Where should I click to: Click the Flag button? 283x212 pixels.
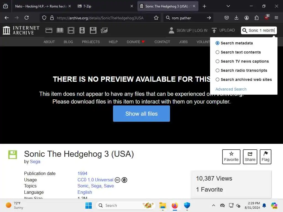tap(265, 157)
